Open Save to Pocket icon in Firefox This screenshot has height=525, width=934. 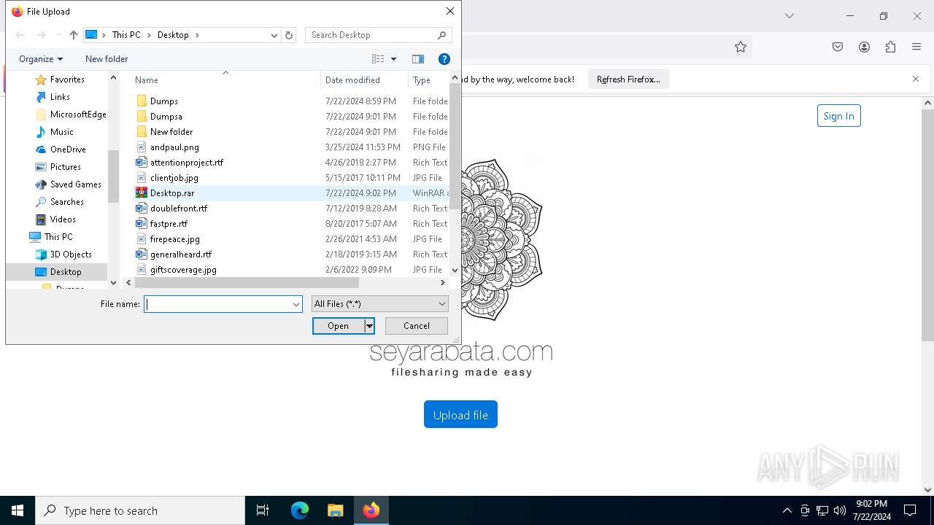pyautogui.click(x=838, y=47)
